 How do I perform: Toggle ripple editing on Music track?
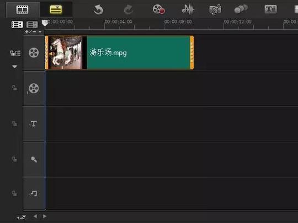14,193
